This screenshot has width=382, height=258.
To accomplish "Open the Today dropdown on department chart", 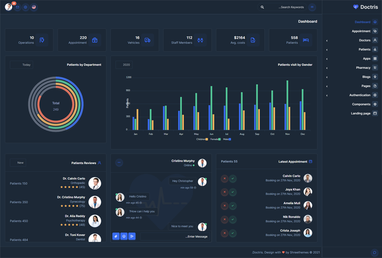I will pyautogui.click(x=22, y=64).
